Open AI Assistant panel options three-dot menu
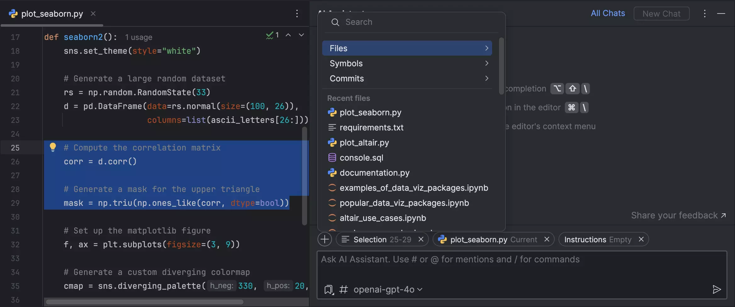Screen dimensions: 735x307 tap(704, 14)
